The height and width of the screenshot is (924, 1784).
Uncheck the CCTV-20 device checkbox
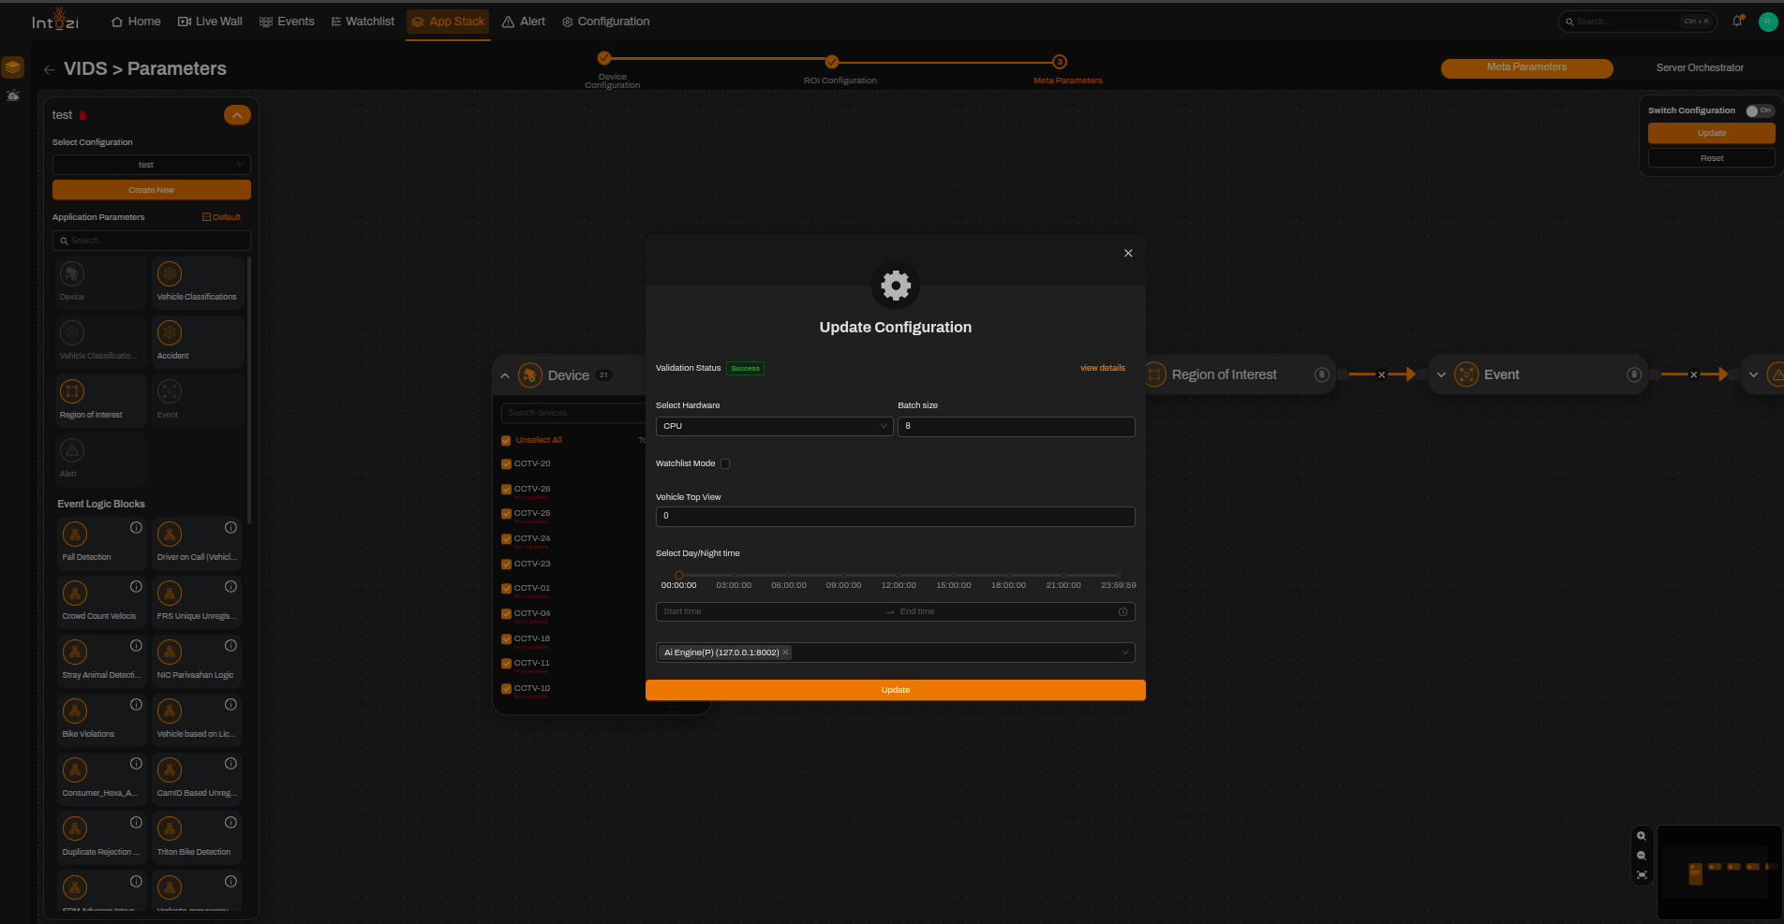[506, 464]
